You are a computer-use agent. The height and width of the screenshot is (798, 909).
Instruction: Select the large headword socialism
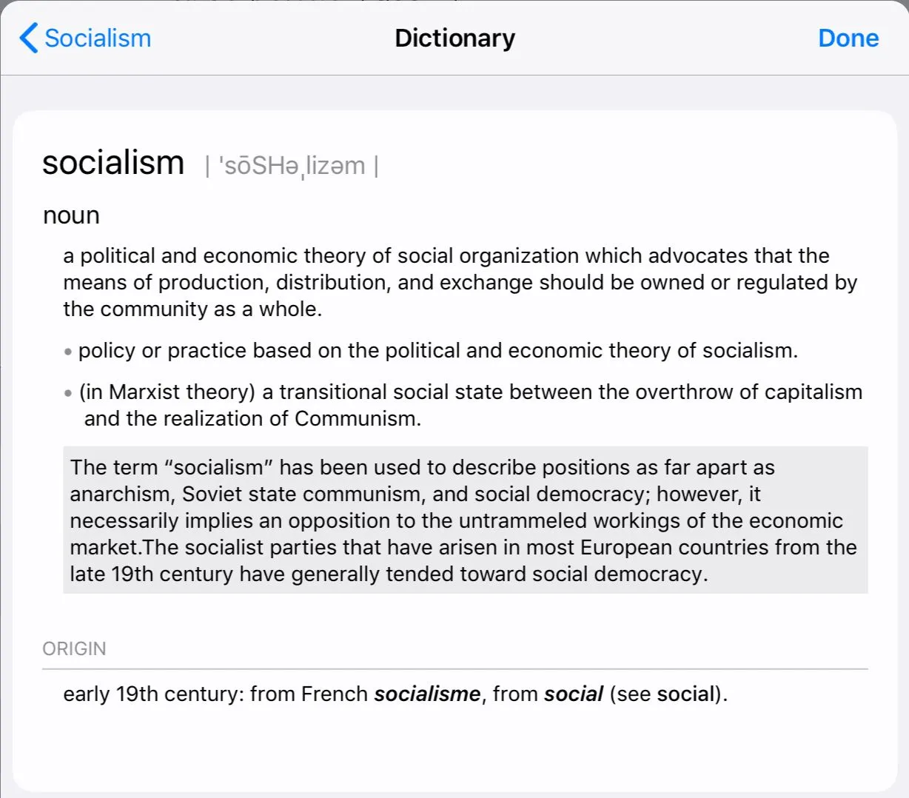point(113,163)
